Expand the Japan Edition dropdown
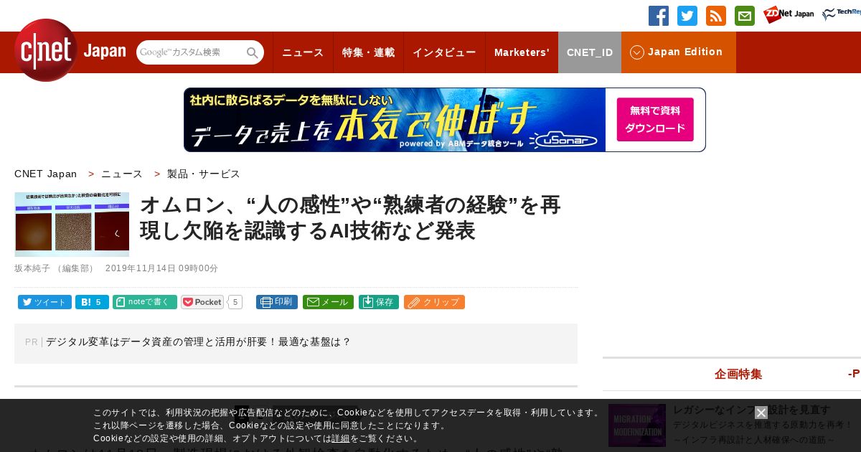The width and height of the screenshot is (861, 452). (679, 52)
